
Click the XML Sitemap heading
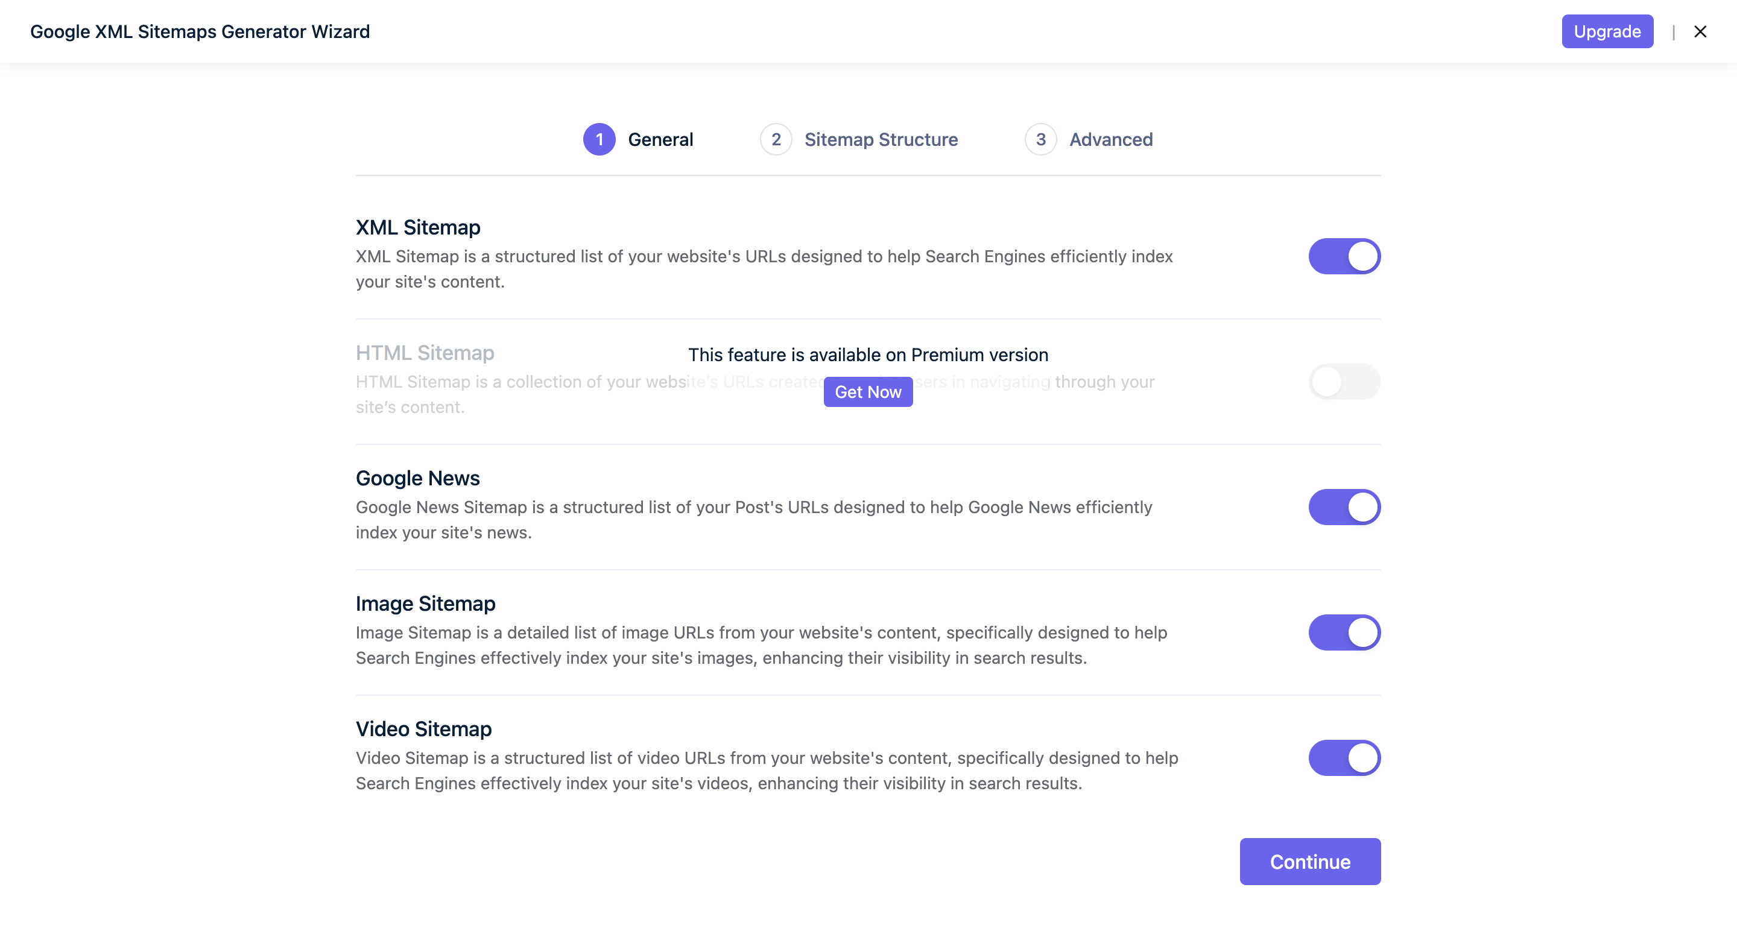click(x=418, y=228)
